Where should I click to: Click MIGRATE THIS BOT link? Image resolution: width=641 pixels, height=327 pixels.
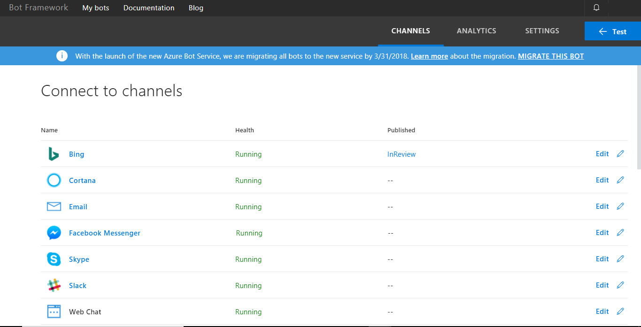[550, 56]
